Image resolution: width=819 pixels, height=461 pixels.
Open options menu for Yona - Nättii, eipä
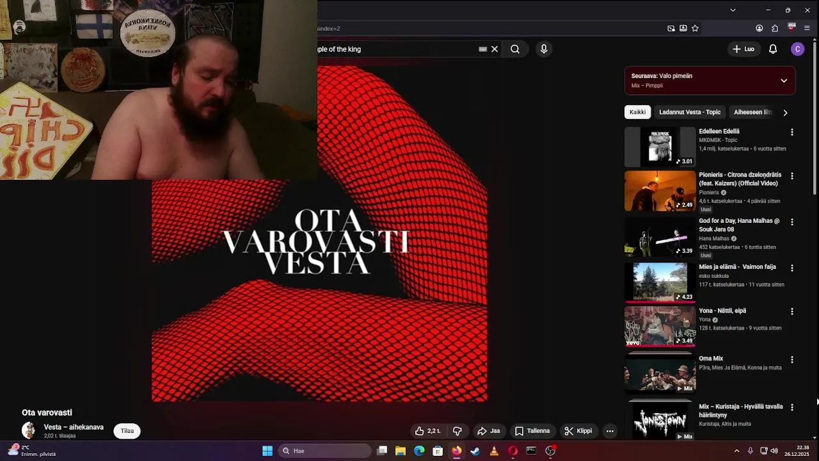792,312
